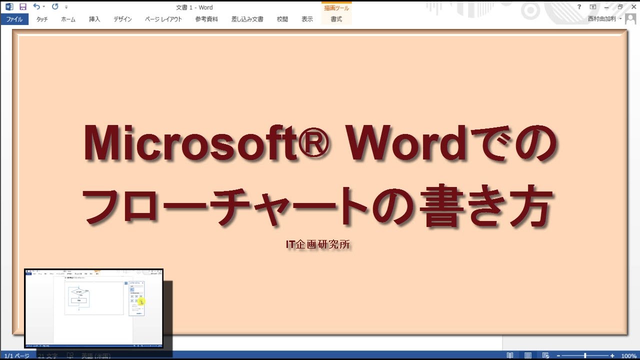
Task: Click the 1/1 ページ page indicator
Action: (x=16, y=355)
